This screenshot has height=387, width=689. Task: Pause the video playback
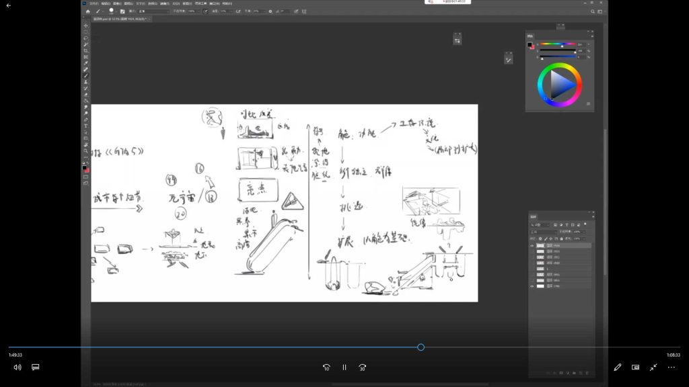tap(344, 368)
